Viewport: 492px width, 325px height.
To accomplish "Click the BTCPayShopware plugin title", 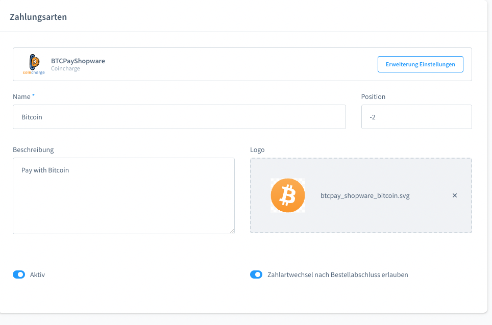I will click(78, 61).
